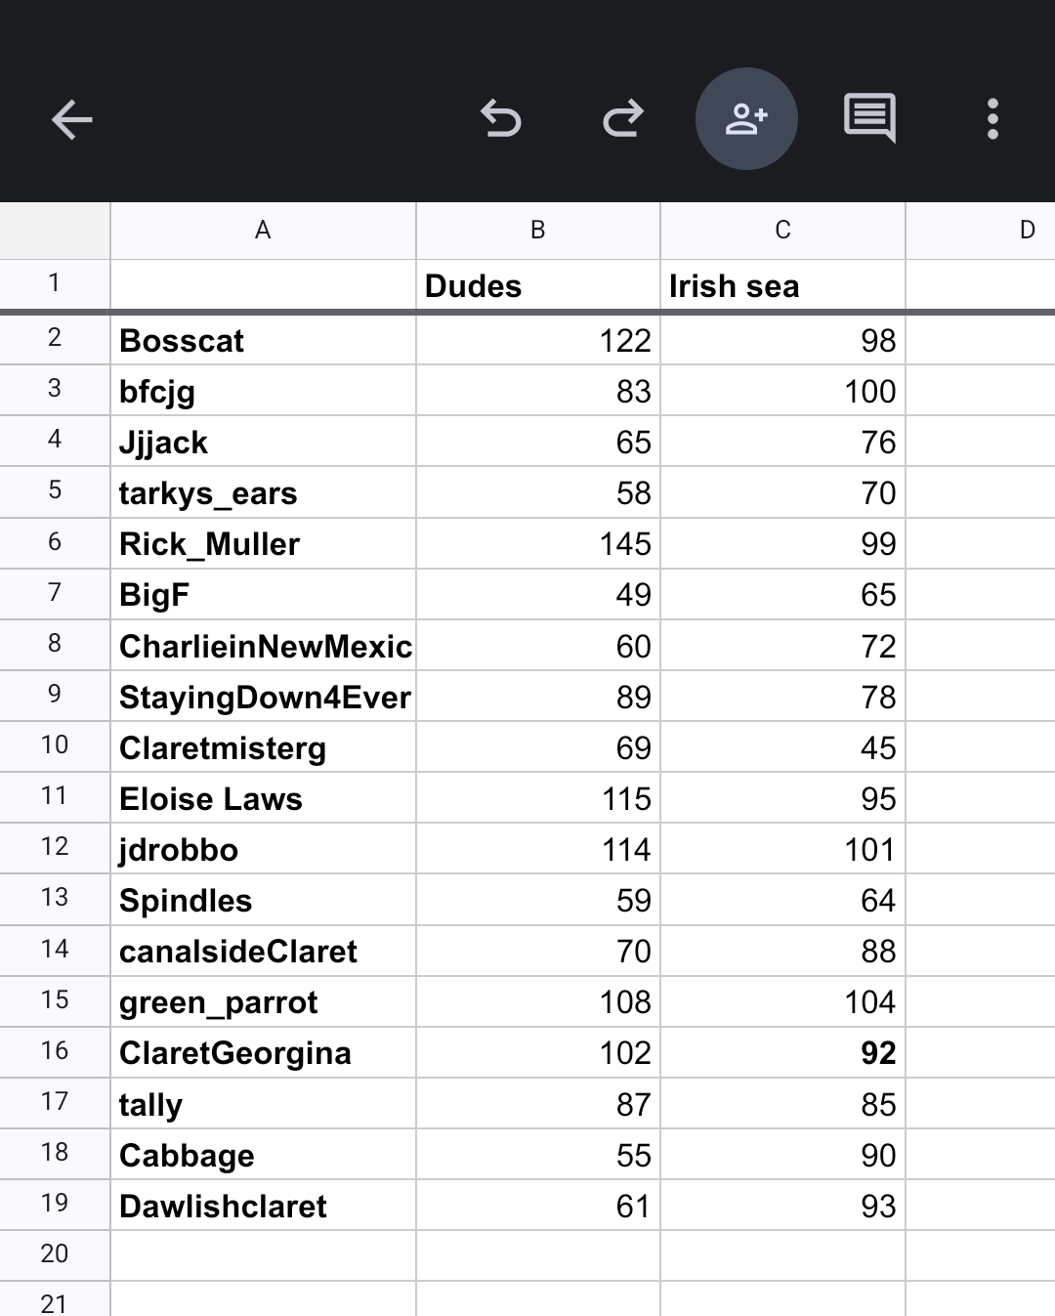Select row 6 header
Viewport: 1055px width, 1316px height.
pos(55,542)
